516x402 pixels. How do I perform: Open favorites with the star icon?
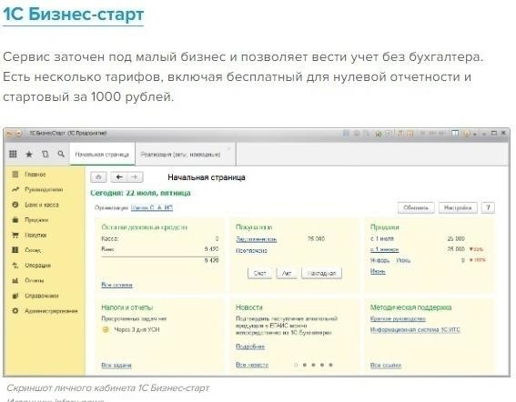click(29, 154)
